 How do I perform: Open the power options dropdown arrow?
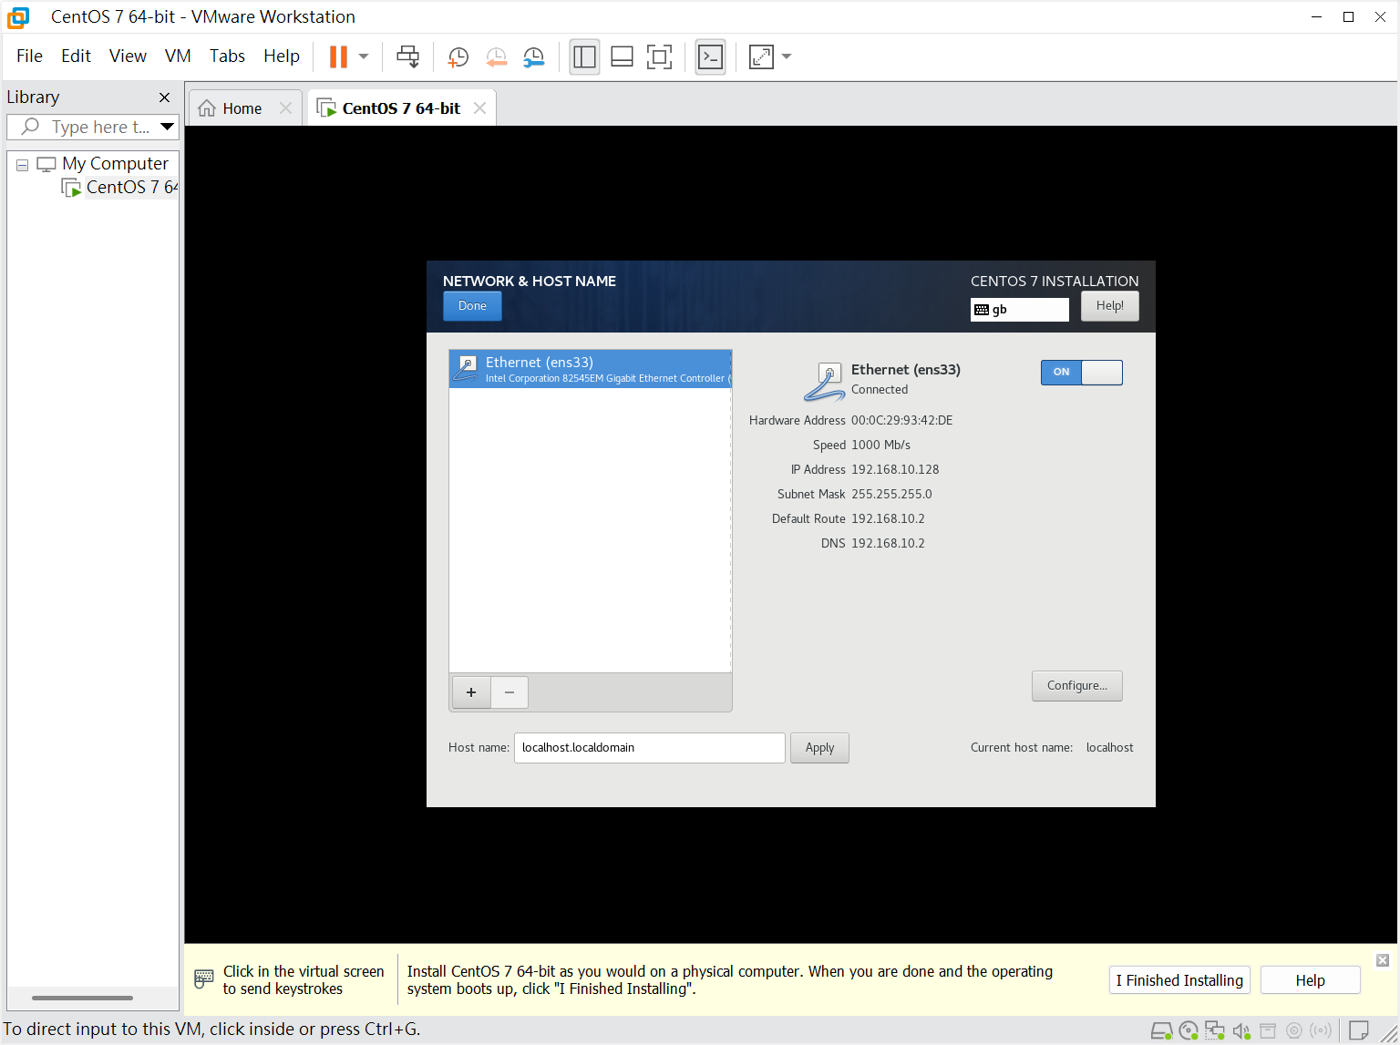[364, 56]
